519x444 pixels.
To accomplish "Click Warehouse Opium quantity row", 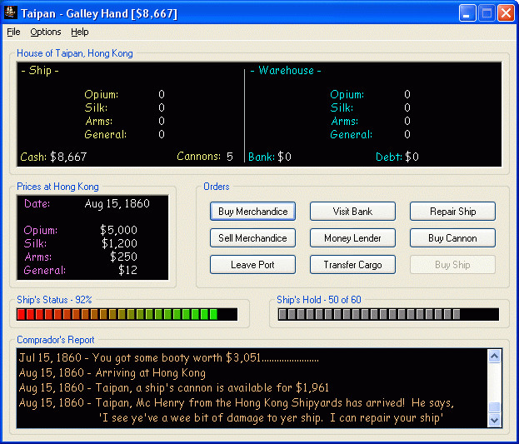I will tap(371, 94).
